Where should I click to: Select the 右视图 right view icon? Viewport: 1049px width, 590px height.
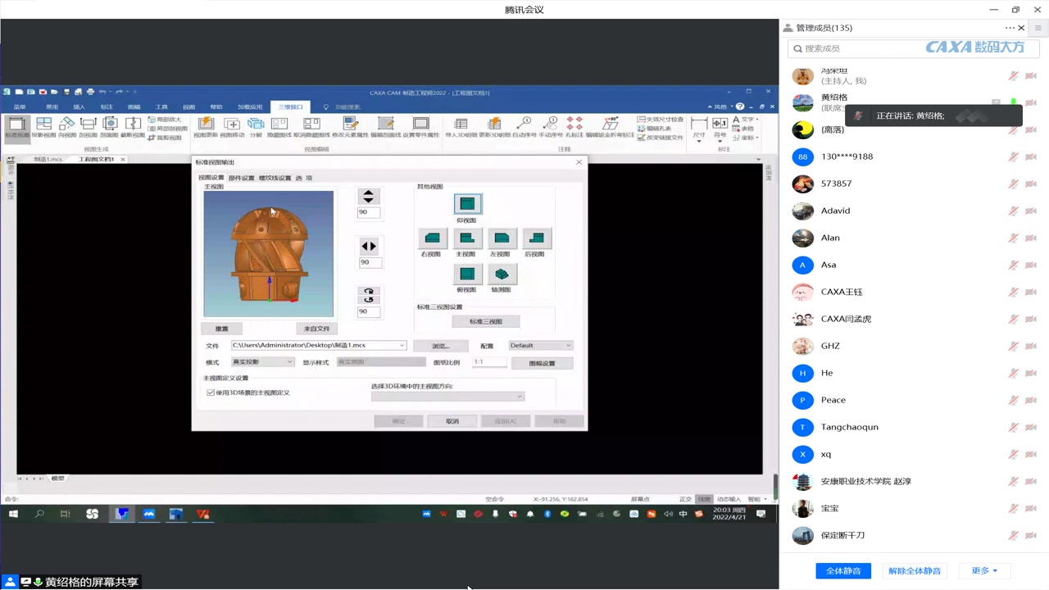coord(432,238)
